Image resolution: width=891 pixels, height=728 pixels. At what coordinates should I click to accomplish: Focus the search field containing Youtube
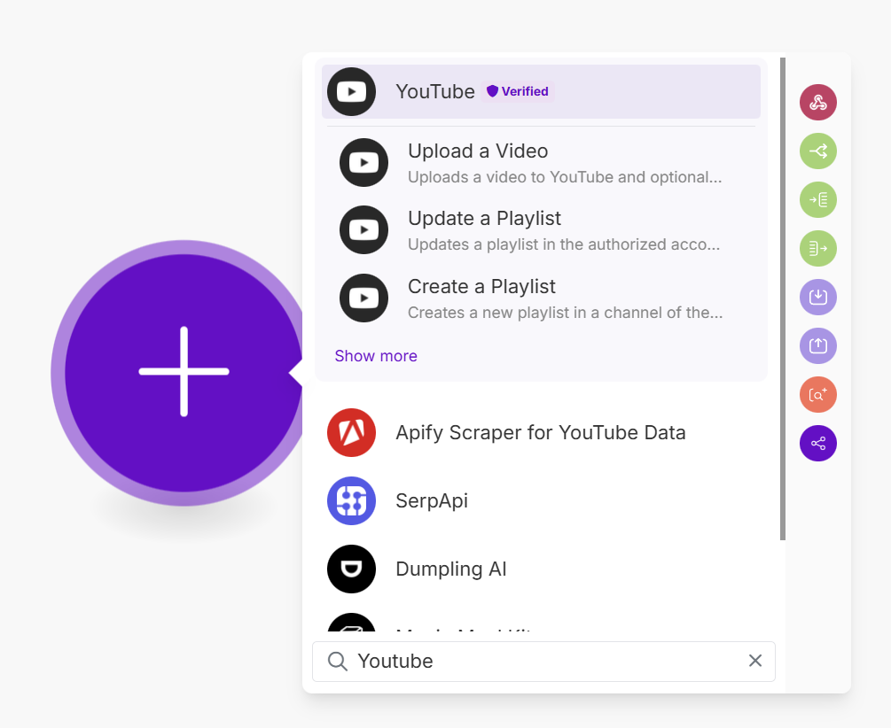point(543,662)
